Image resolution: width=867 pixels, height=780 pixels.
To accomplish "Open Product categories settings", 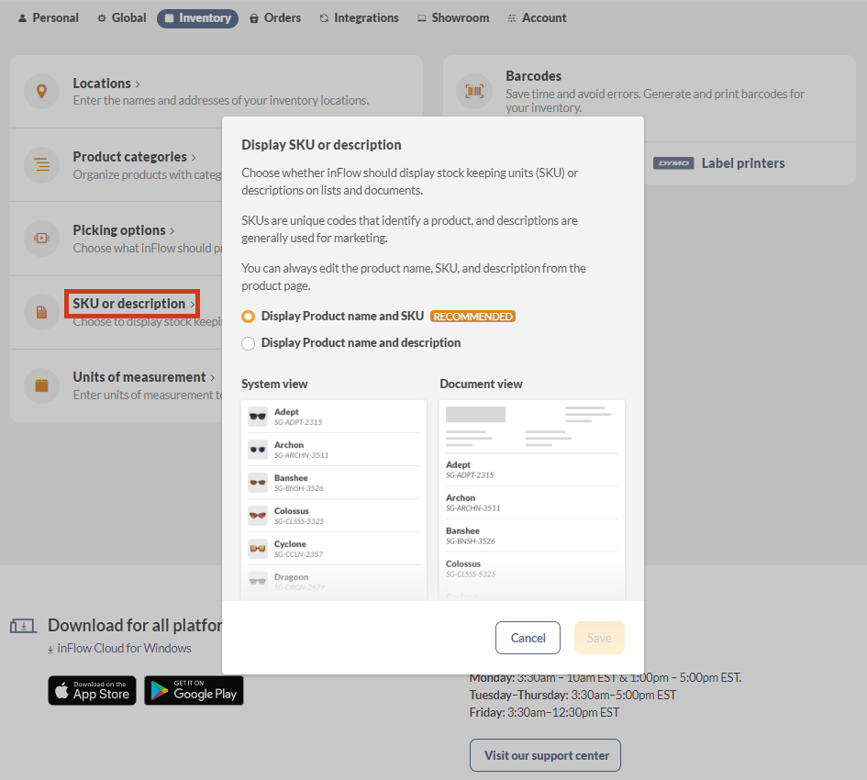I will click(134, 157).
